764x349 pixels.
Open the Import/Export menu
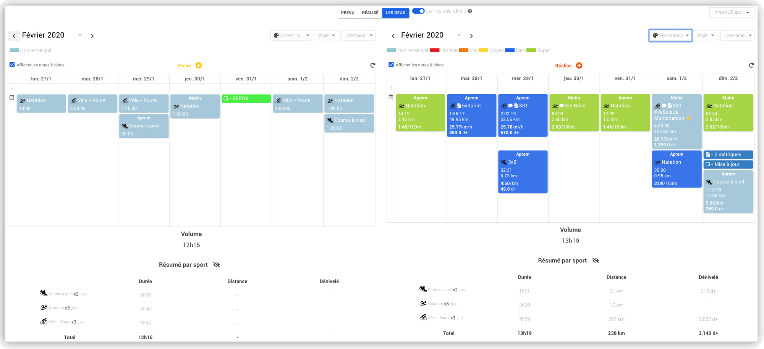coord(732,12)
